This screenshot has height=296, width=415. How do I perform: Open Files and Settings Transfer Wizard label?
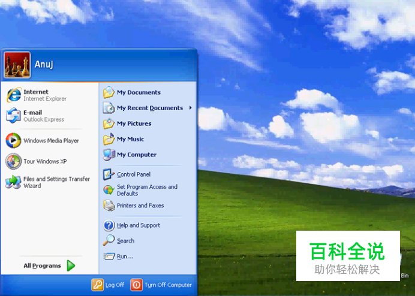click(56, 182)
